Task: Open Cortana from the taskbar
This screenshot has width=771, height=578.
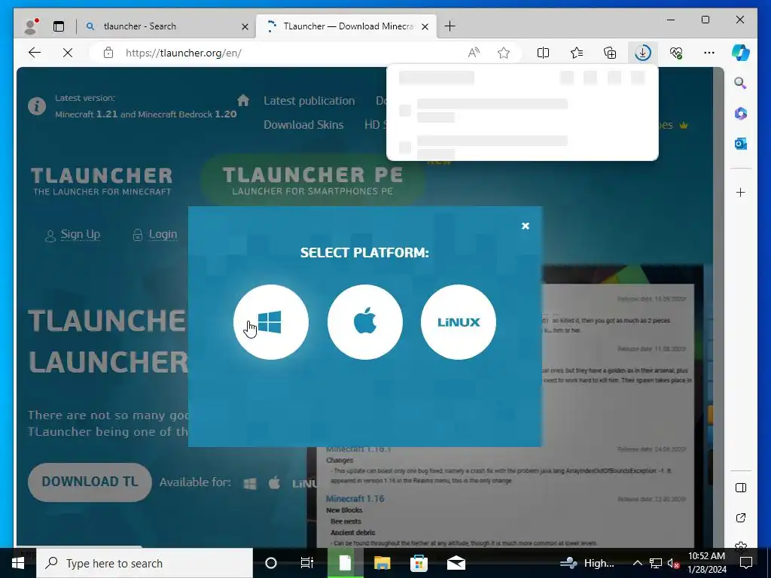Action: coord(271,563)
